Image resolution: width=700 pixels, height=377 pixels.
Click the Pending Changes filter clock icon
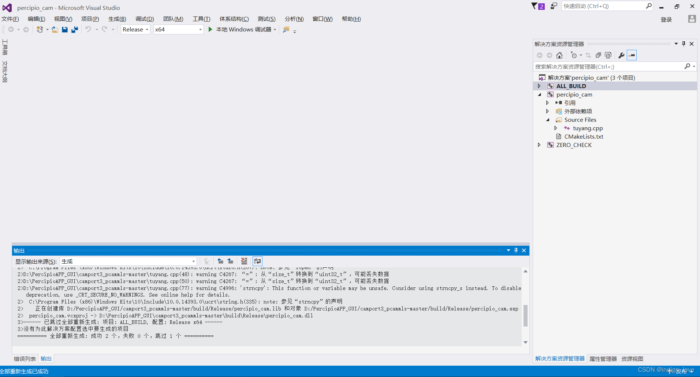[x=574, y=55]
